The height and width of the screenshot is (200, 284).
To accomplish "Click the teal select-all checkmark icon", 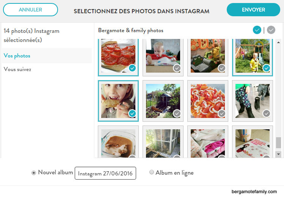I will [x=257, y=30].
